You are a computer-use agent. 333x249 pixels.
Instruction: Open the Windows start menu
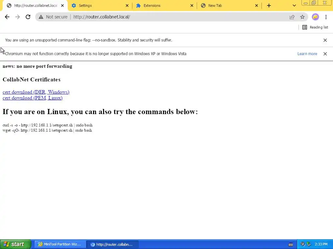16,244
